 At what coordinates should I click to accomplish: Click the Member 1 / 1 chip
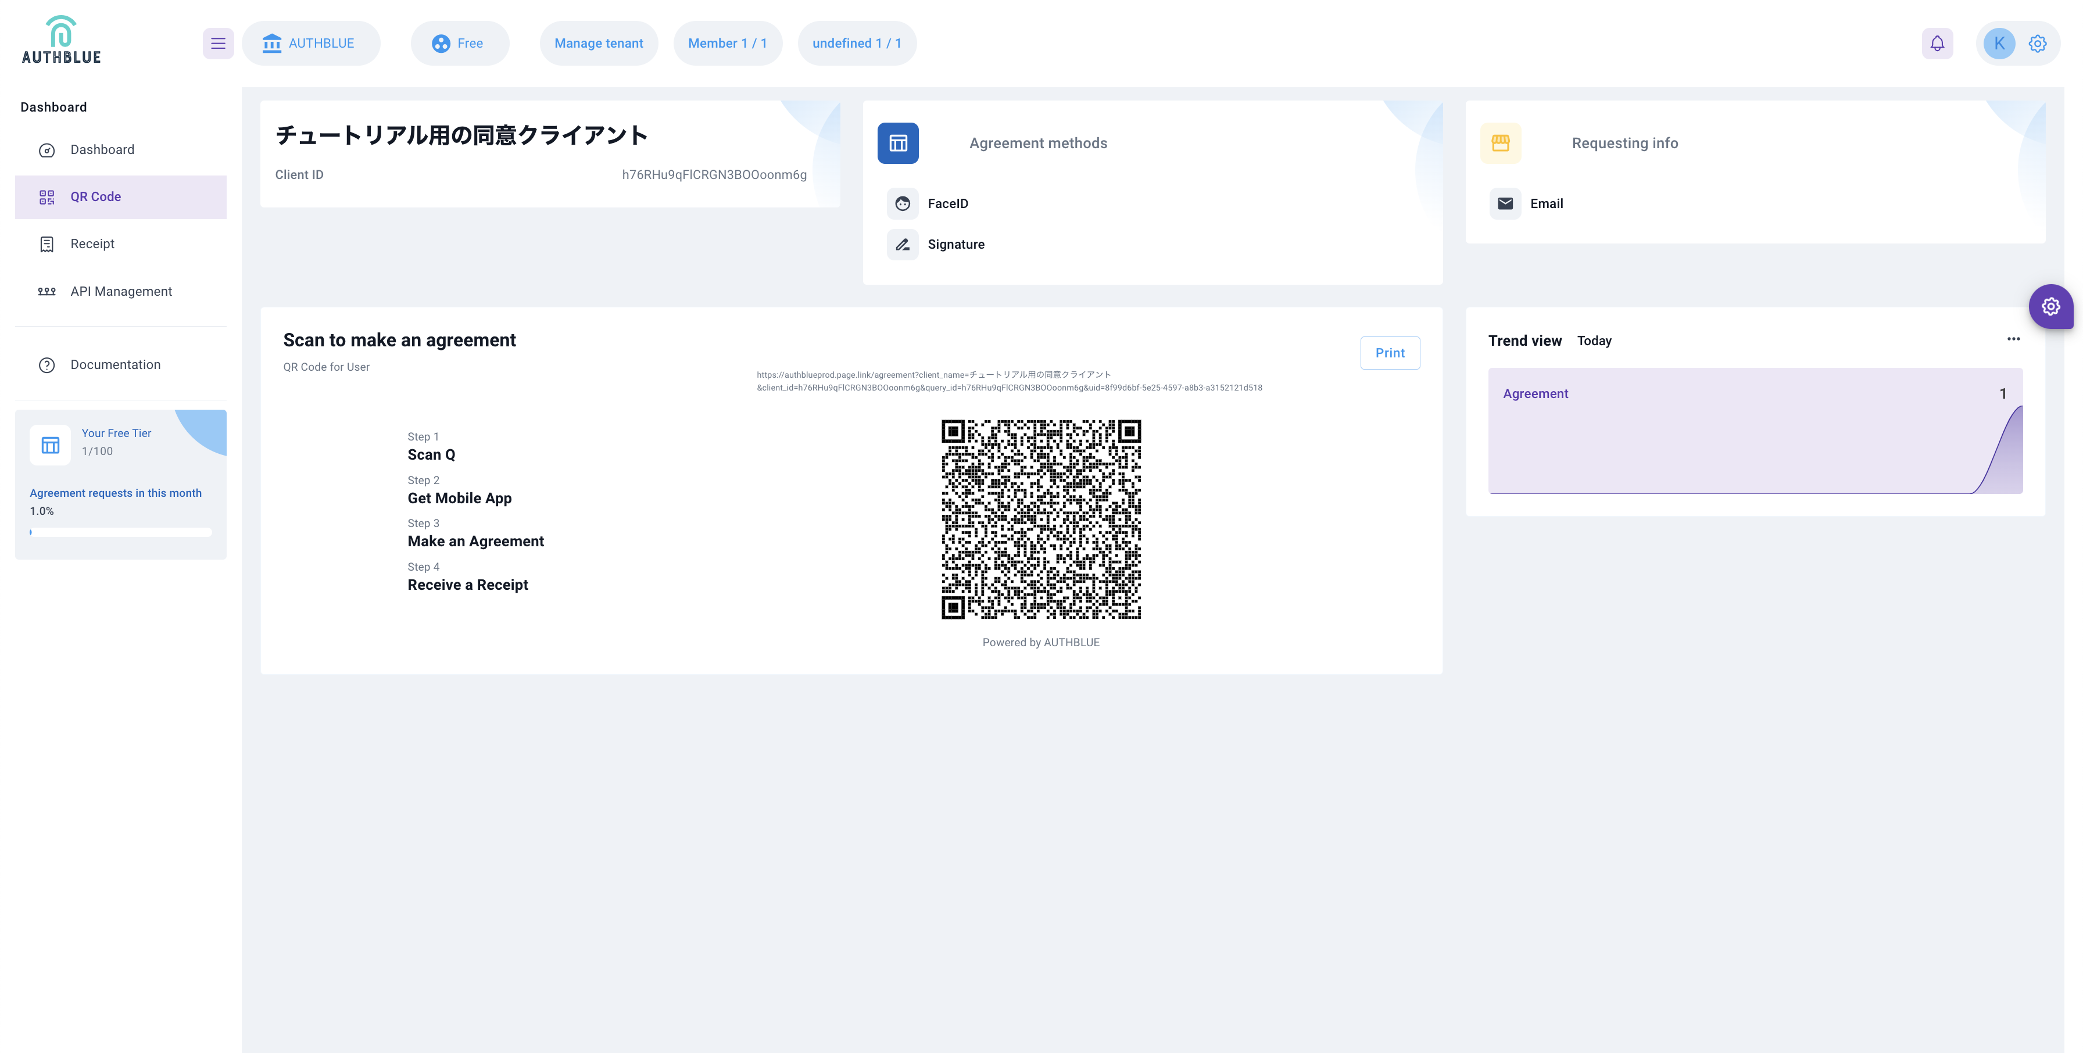(x=728, y=44)
